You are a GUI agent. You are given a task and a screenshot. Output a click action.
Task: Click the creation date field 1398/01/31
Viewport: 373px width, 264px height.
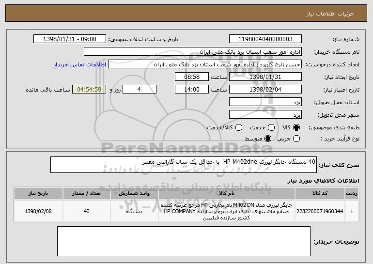[x=265, y=77]
